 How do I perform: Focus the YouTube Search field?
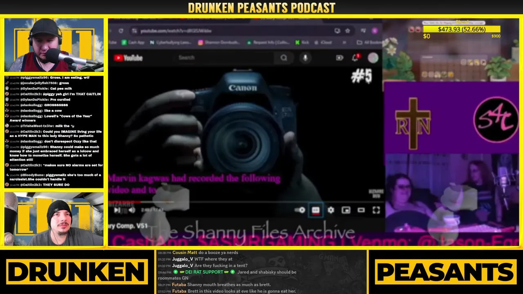click(x=225, y=58)
